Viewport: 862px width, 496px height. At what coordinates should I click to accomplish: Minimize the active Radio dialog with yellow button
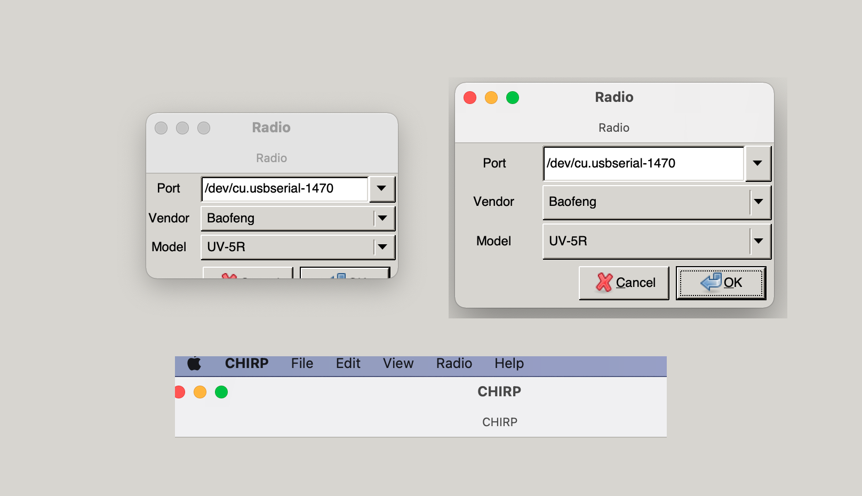pos(491,98)
